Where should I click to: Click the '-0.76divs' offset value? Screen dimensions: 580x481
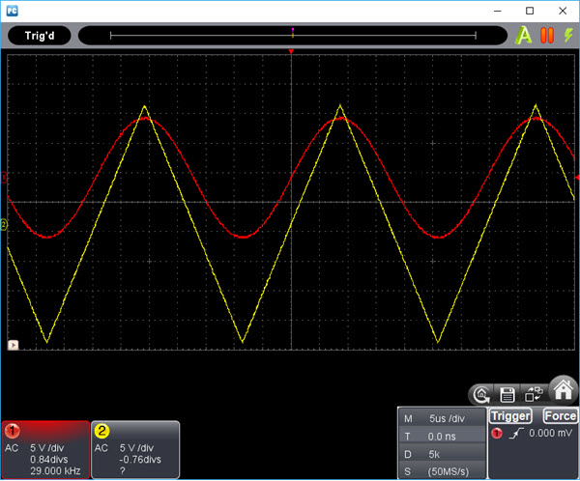pyautogui.click(x=140, y=460)
